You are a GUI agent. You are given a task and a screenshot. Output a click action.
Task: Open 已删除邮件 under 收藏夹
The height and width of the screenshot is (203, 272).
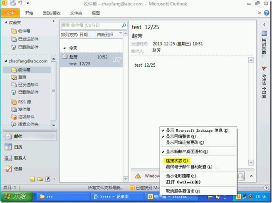[x=25, y=47]
